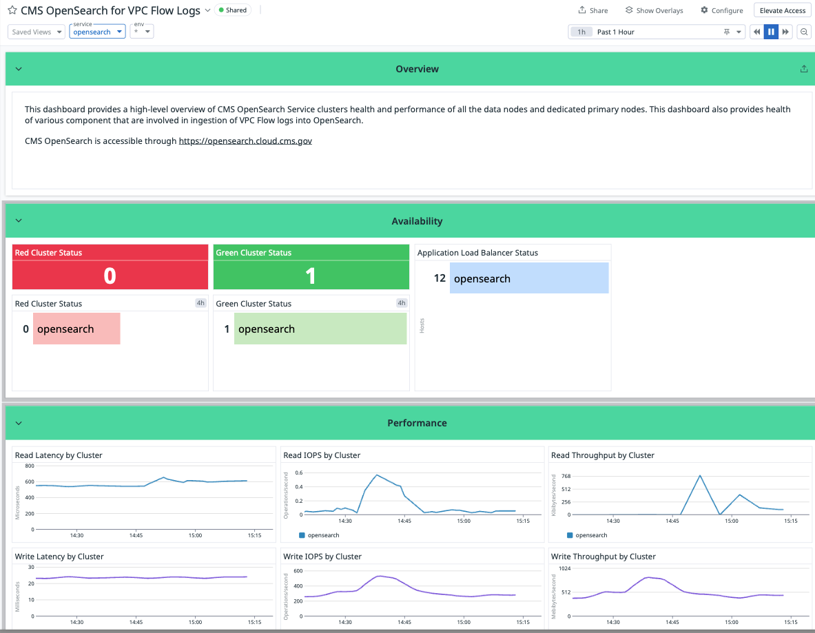The image size is (815, 633).
Task: Click the 1h time span badge
Action: tap(581, 32)
